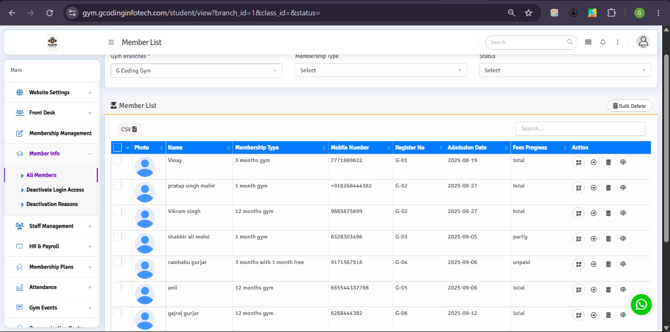Bookmark this page with Chrome star icon
Screen dimensions: 670x332
click(529, 13)
